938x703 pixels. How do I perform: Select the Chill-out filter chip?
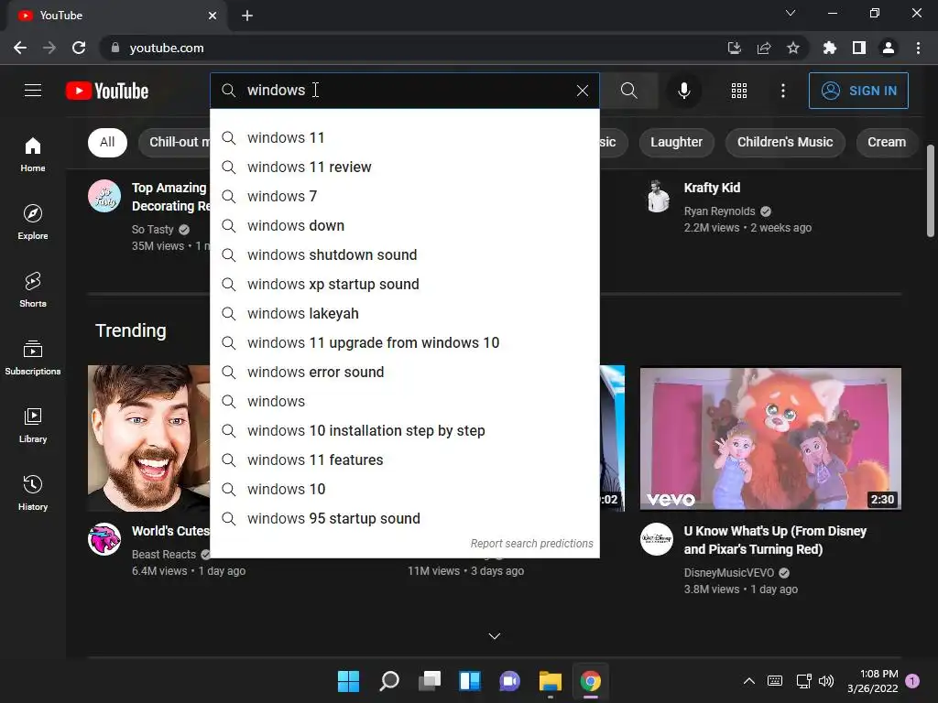(x=175, y=142)
